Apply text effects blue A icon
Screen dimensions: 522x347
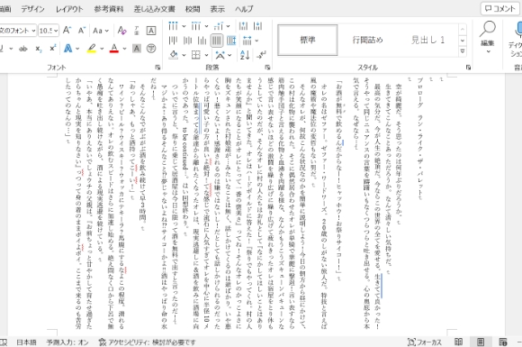tap(67, 49)
